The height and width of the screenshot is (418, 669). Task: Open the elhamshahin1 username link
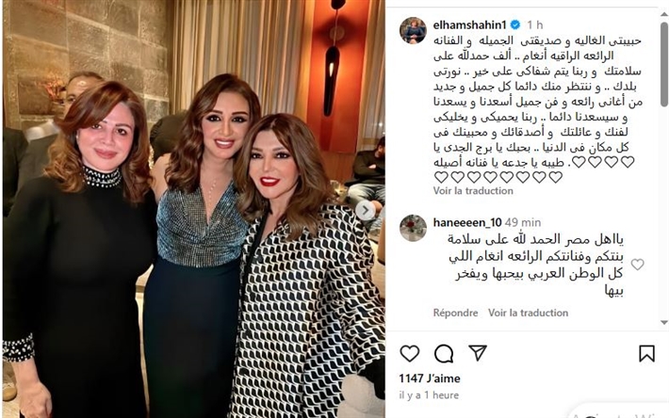click(470, 24)
